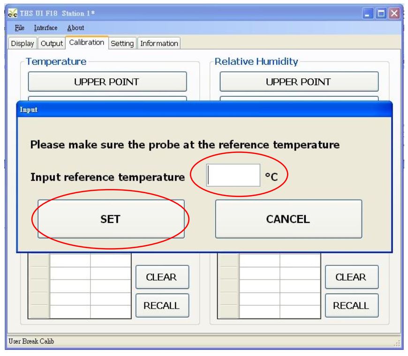Switch to the Output tab
Image resolution: width=408 pixels, height=356 pixels.
(51, 44)
